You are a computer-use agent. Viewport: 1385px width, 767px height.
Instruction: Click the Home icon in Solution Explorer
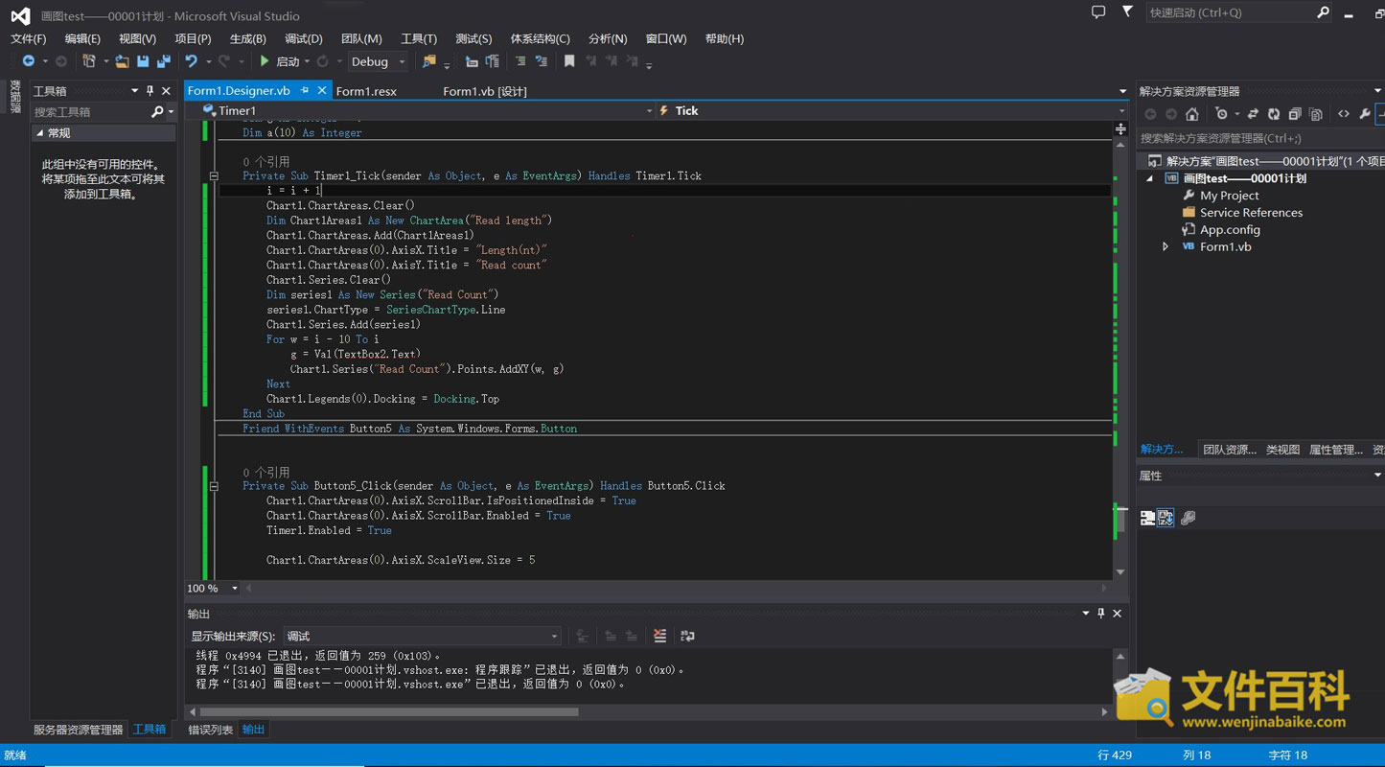[x=1191, y=114]
